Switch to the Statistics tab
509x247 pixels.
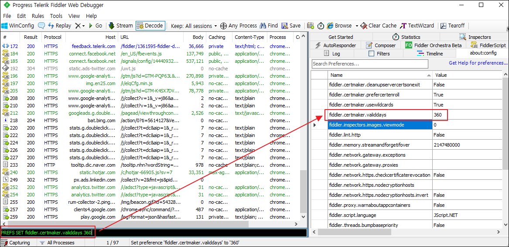pos(406,37)
